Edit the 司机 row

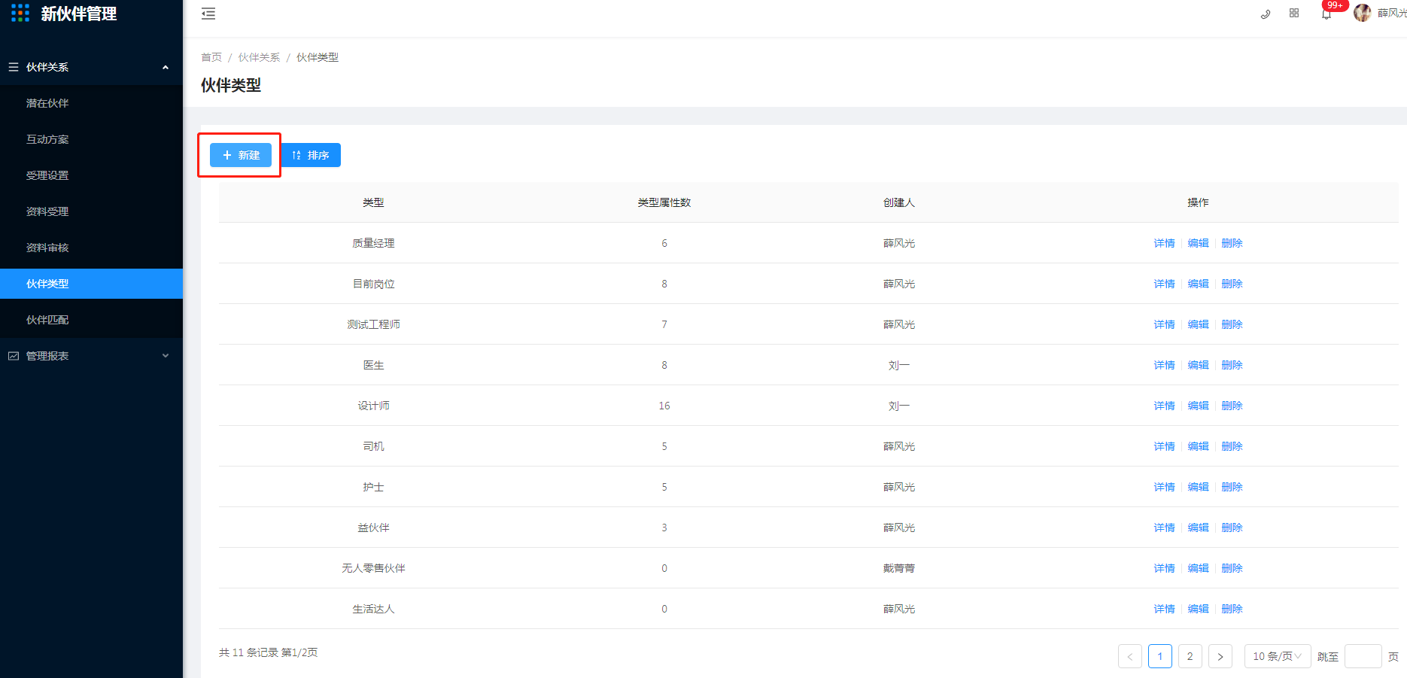[1198, 446]
